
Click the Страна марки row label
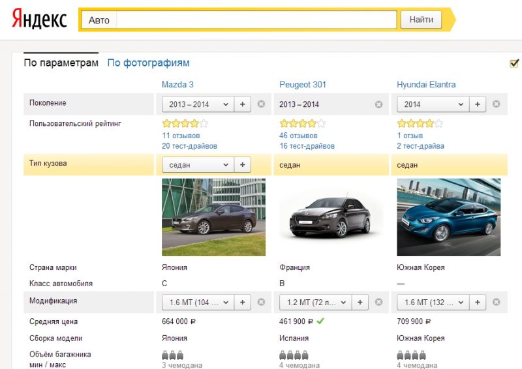(53, 267)
